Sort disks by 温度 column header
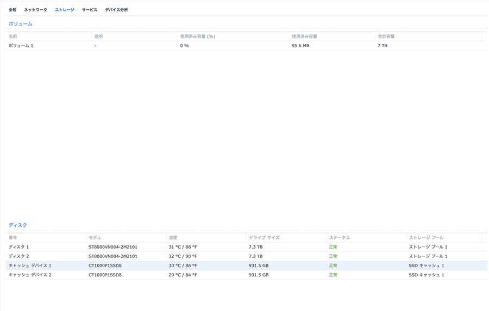 pos(173,238)
